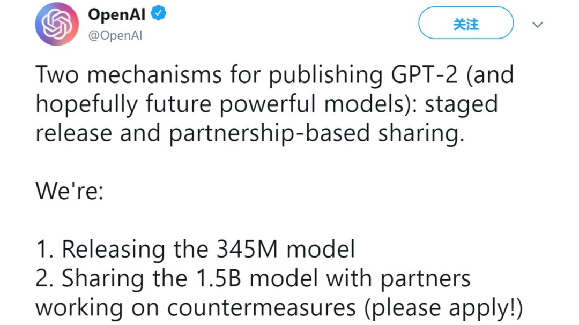Click the words "with partners" in the tweet
Viewport: 579px width, 325px height.
click(x=398, y=279)
